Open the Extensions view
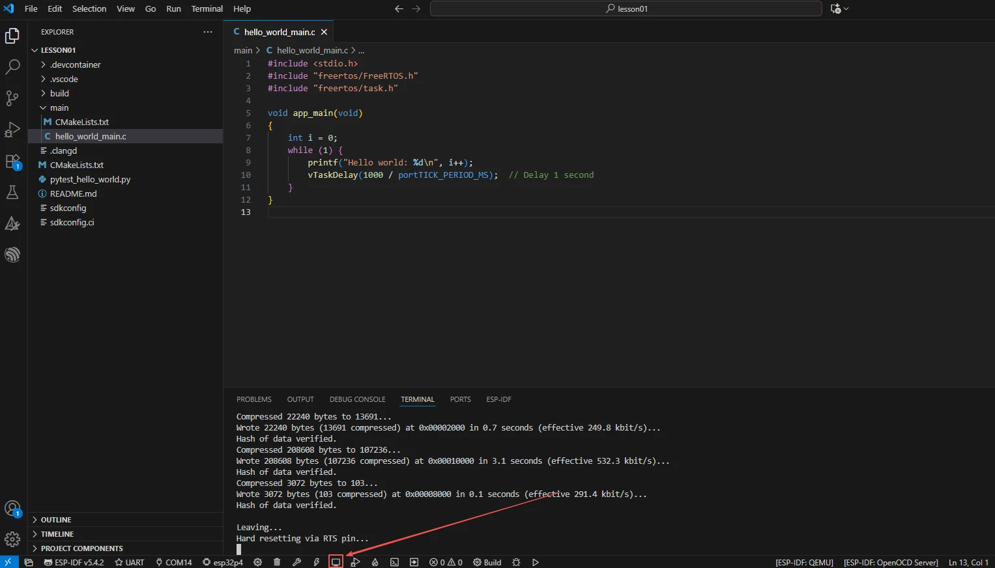 (12, 162)
